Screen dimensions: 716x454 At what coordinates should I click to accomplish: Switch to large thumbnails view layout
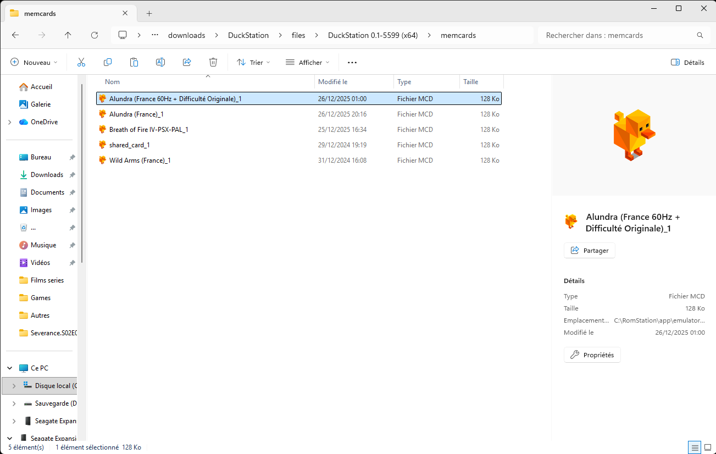point(708,447)
